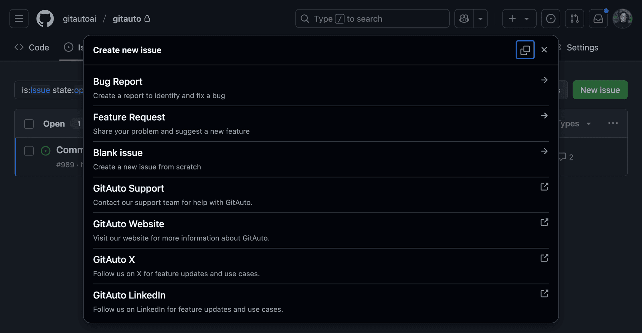Click the issue search filter field
Screen dimensions: 642x333
49,90
